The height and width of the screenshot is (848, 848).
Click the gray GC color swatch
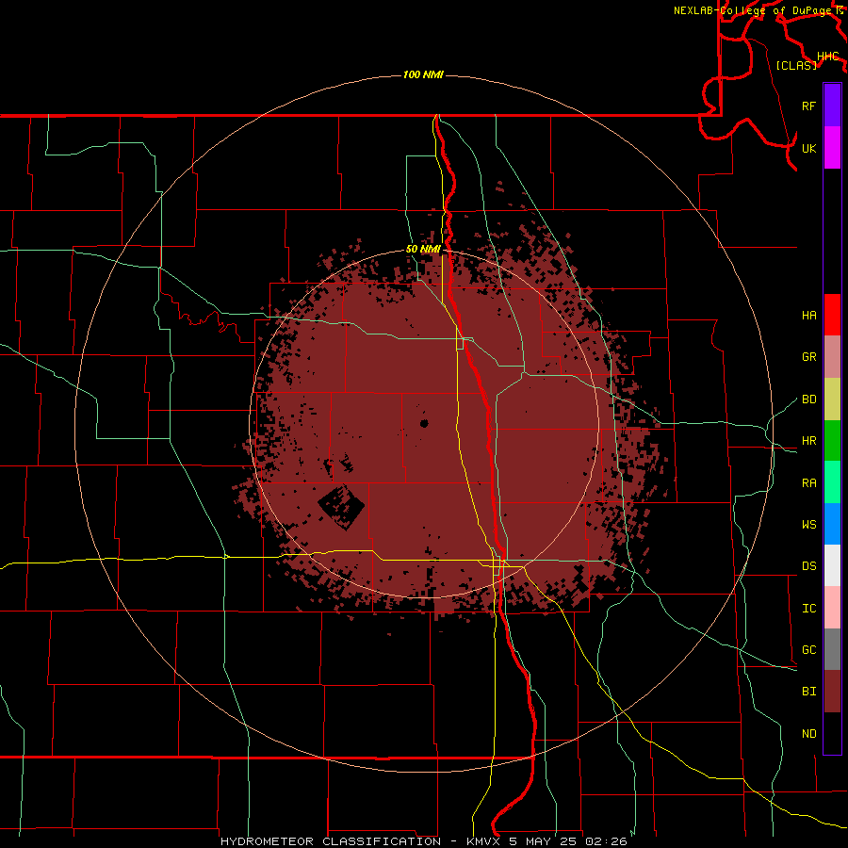832,649
